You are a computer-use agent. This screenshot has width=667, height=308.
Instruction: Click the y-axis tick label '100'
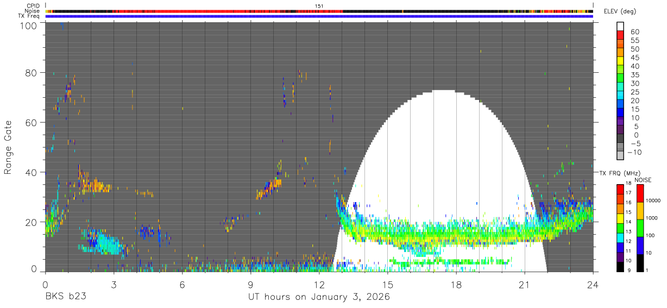click(29, 26)
